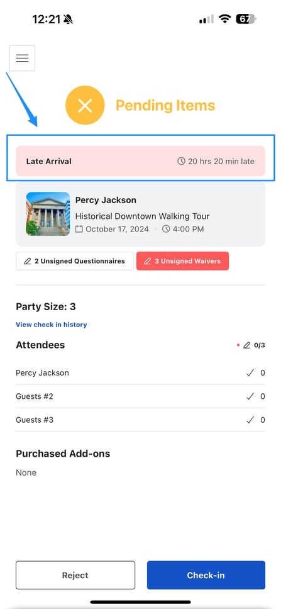Tap the calendar icon beside October 17, 2024

click(x=79, y=229)
